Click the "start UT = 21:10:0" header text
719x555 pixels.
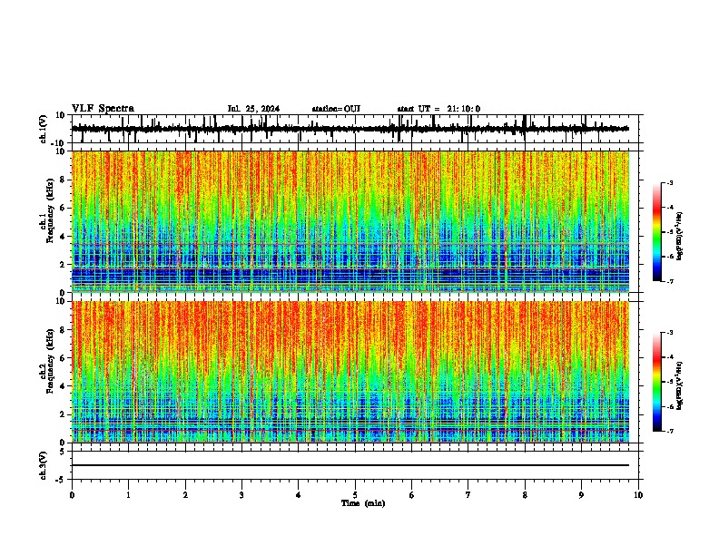438,109
